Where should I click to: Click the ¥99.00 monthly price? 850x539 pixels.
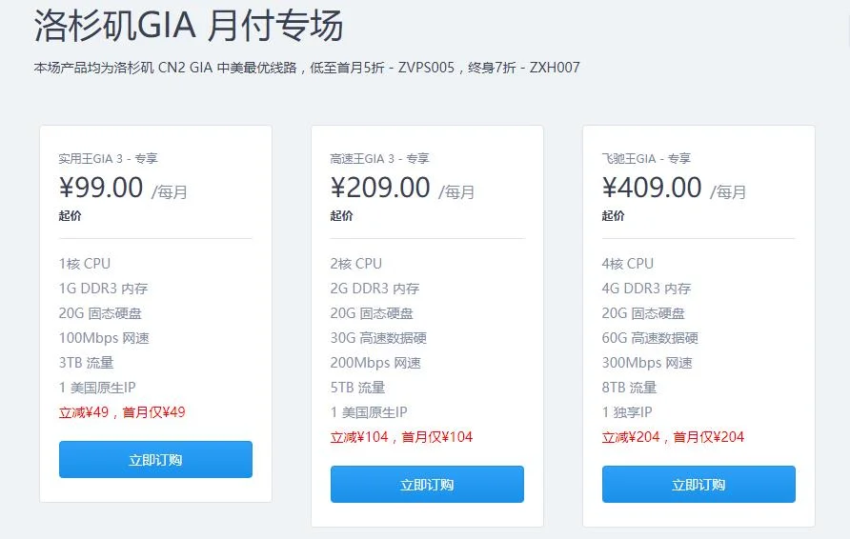click(101, 188)
